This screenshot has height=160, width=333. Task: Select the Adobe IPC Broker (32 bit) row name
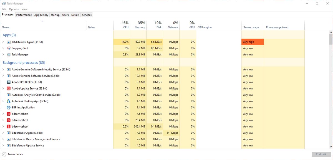[27, 82]
